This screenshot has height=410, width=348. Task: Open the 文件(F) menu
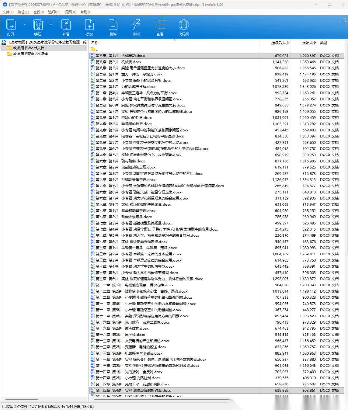(8, 12)
